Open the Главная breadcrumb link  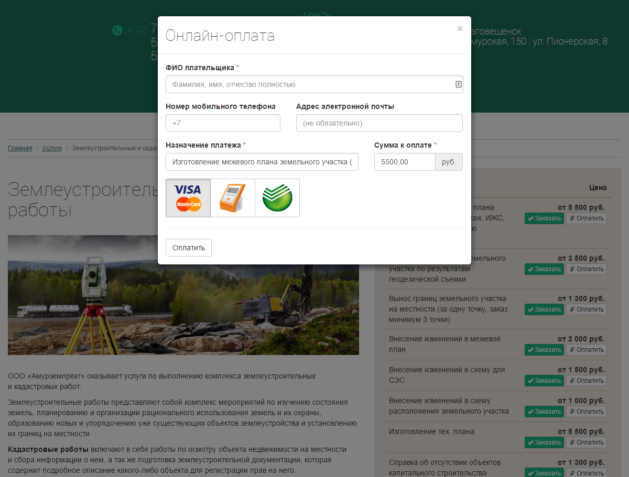click(x=20, y=148)
